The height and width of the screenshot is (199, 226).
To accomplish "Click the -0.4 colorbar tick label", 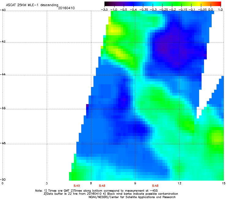I will (x=133, y=10).
